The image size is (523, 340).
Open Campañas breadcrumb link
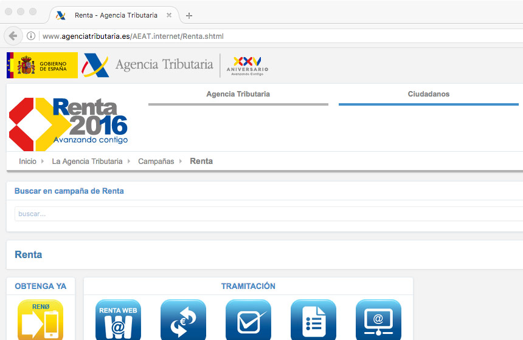coord(156,161)
